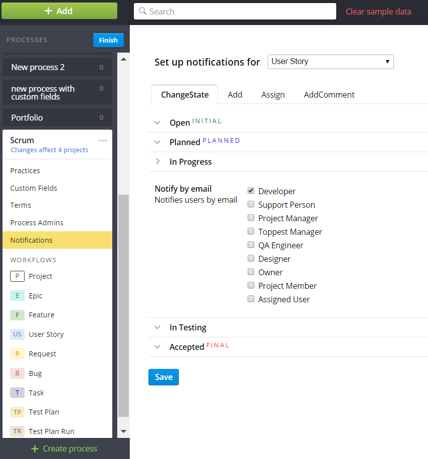This screenshot has height=459, width=428.
Task: Open the Feature workflow icon
Action: tap(17, 315)
